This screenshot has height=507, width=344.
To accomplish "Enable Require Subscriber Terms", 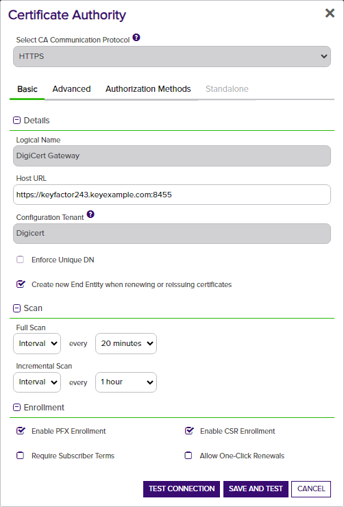I will pos(21,456).
